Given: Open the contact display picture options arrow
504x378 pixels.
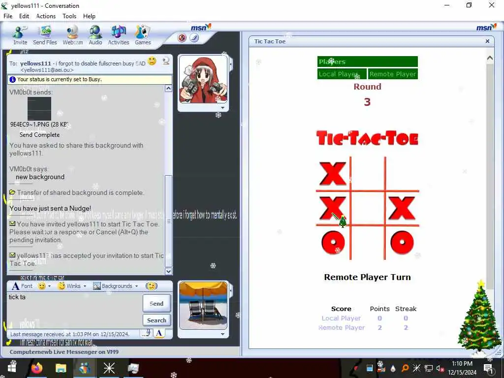Looking at the screenshot, I should click(x=223, y=108).
